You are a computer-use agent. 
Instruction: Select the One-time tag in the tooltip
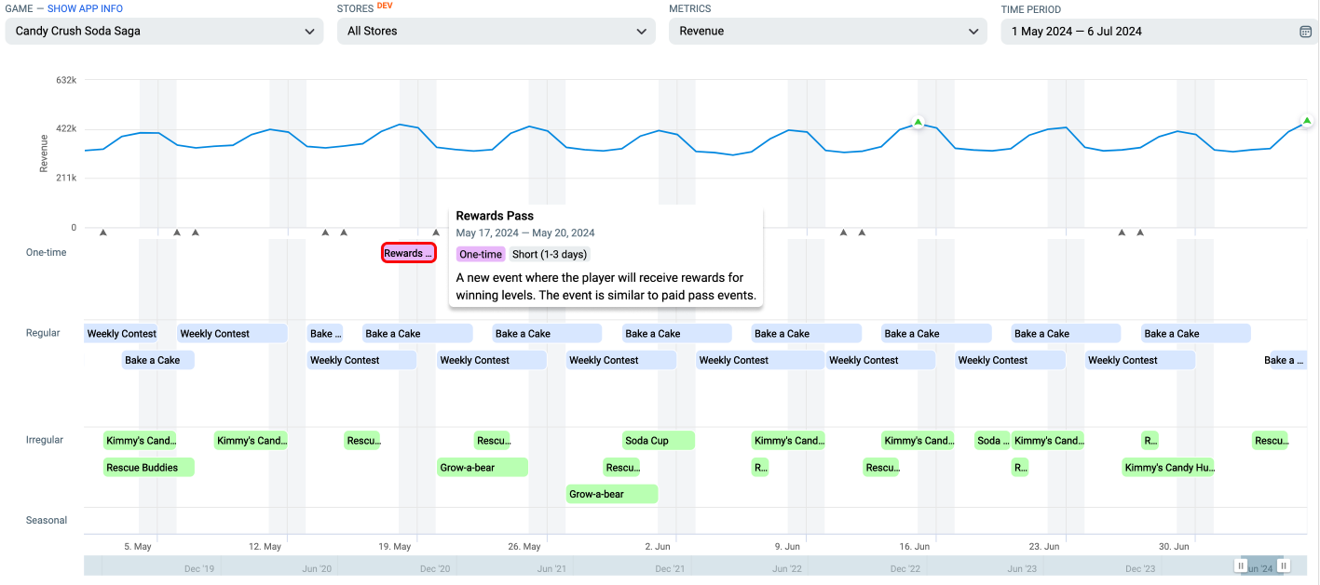coord(481,254)
